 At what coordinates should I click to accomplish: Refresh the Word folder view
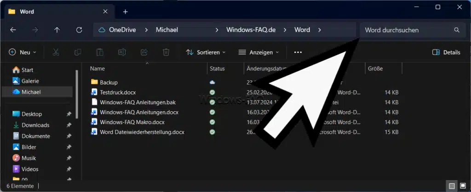point(79,30)
